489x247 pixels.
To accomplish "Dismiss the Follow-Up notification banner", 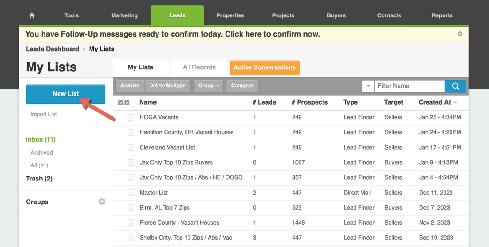I will pos(460,34).
